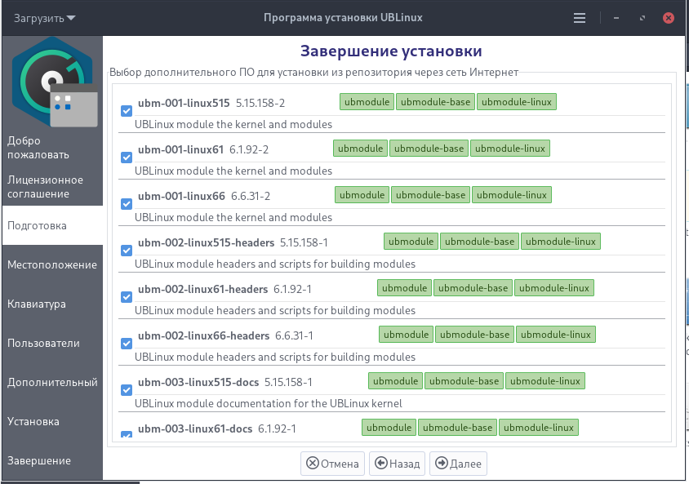
Task: Uncheck ubm-003-linux515-docs package
Action: (127, 390)
